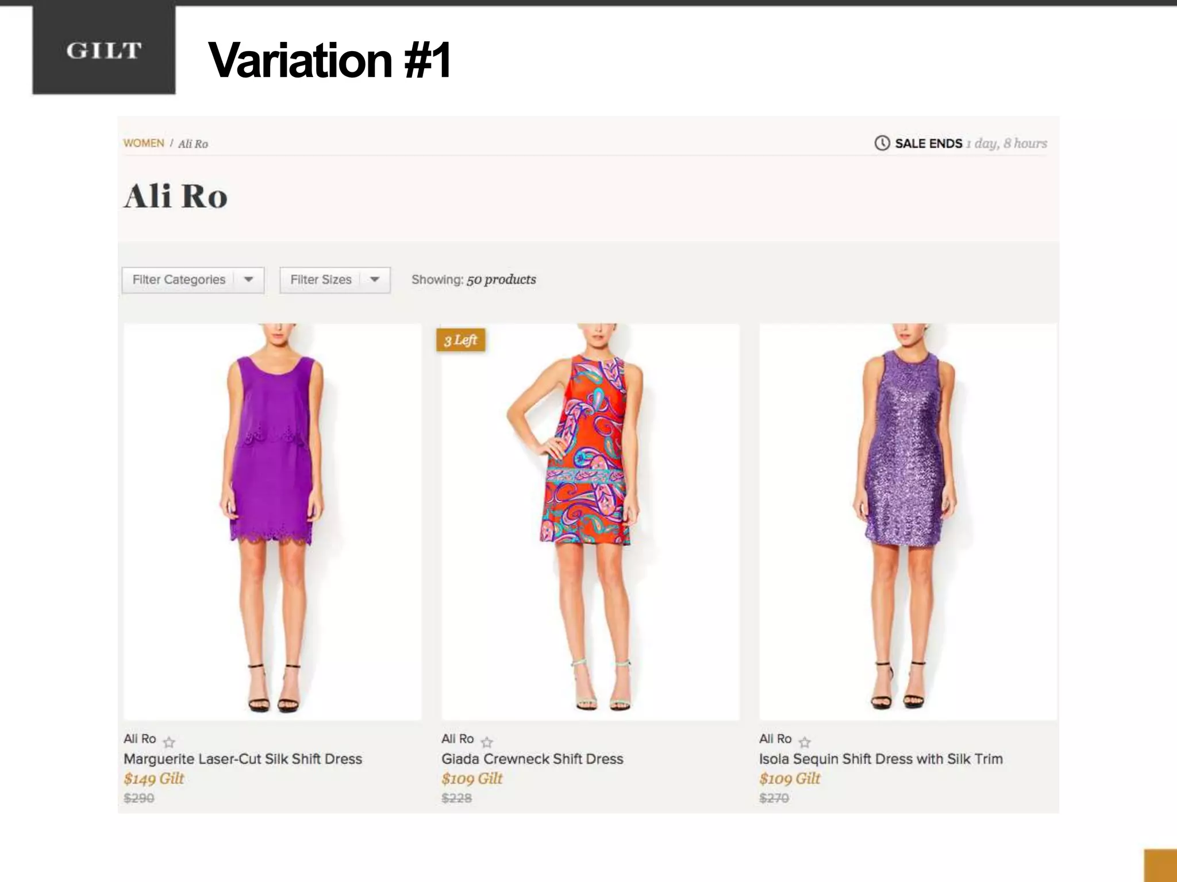Screen dimensions: 1177x882
Task: Open Giada Crewneck Shift Dress link
Action: coord(532,759)
